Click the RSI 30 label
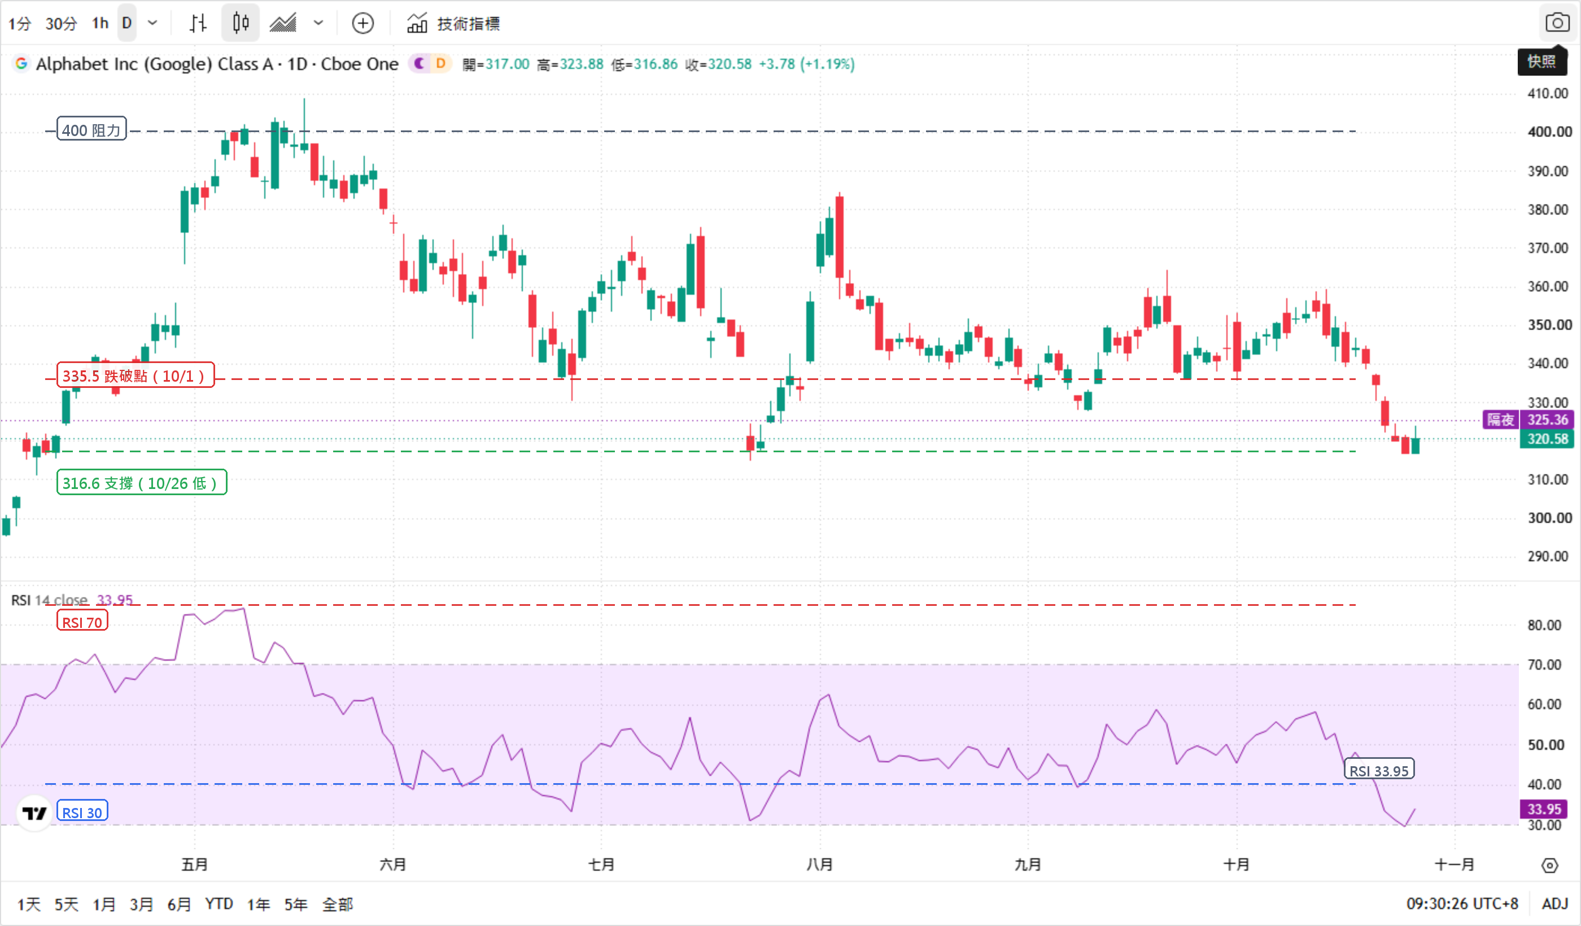Image resolution: width=1581 pixels, height=926 pixels. 82,812
